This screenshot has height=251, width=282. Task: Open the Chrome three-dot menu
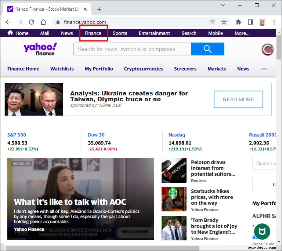pos(274,22)
